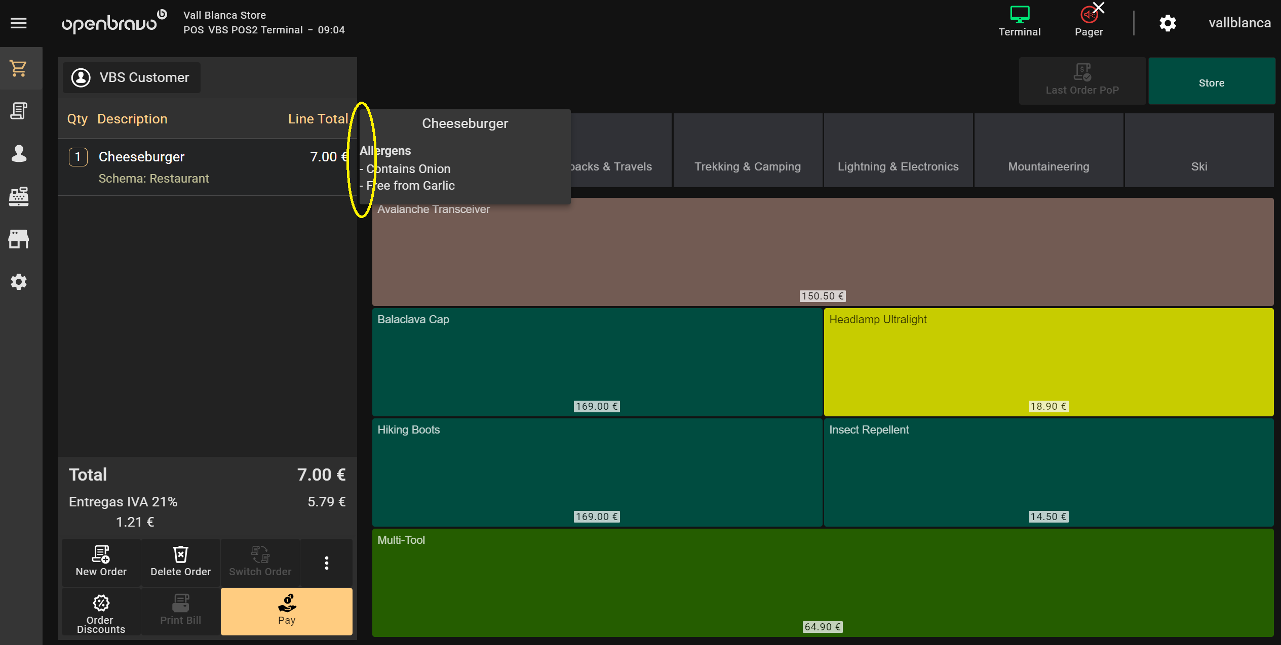Open the store sidebar icon
Screen dimensions: 1281x645
(x=19, y=239)
